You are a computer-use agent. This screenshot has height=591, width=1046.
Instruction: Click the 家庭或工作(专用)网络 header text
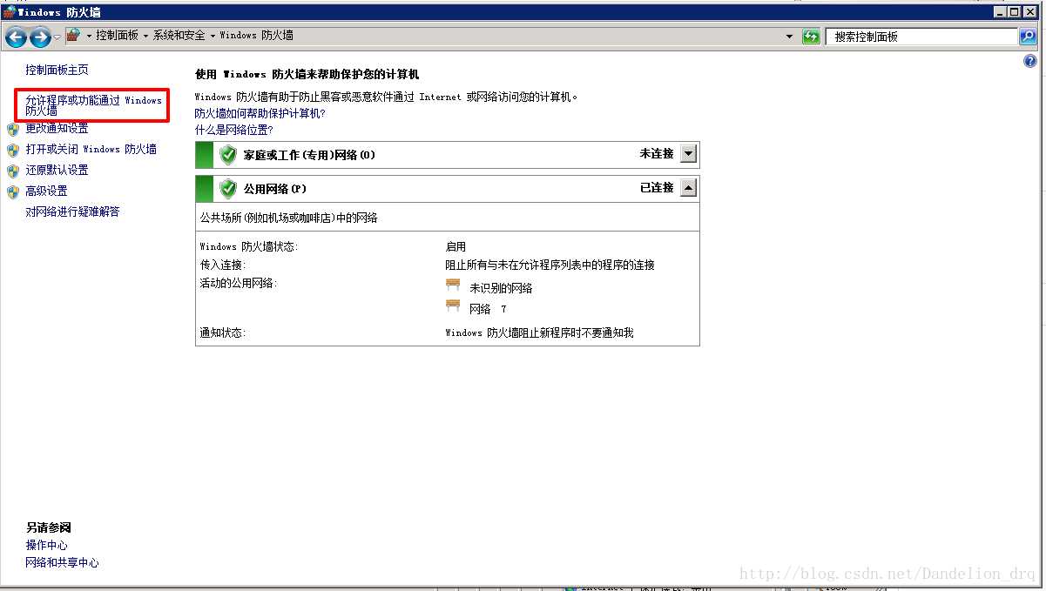[309, 155]
